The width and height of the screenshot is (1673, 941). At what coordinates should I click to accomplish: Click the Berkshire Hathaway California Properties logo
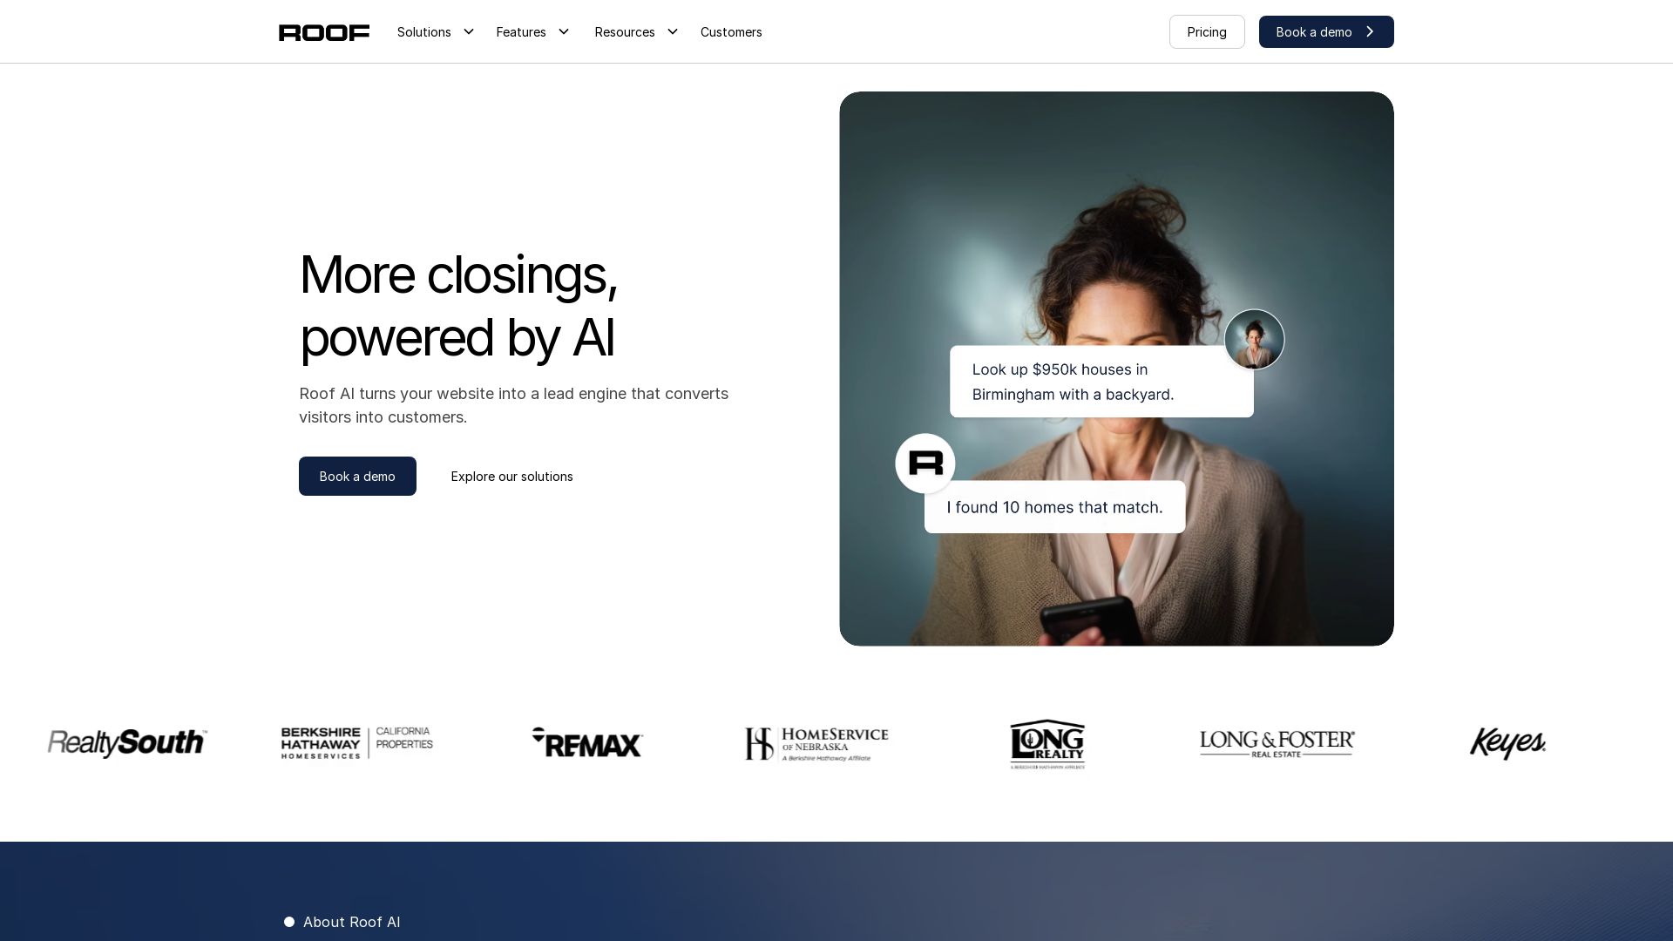click(x=356, y=742)
